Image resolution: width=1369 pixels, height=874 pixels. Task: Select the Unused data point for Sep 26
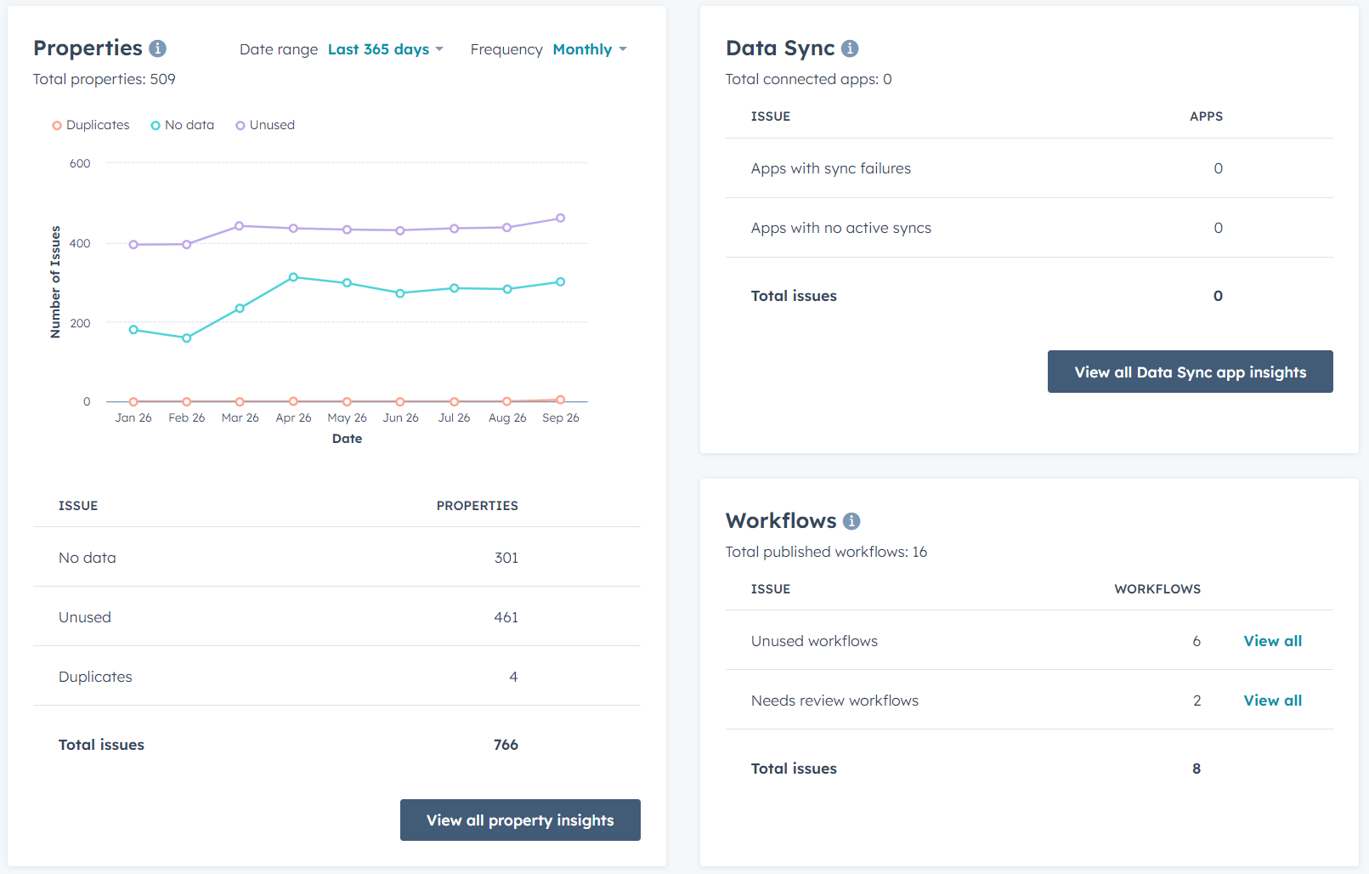tap(560, 218)
